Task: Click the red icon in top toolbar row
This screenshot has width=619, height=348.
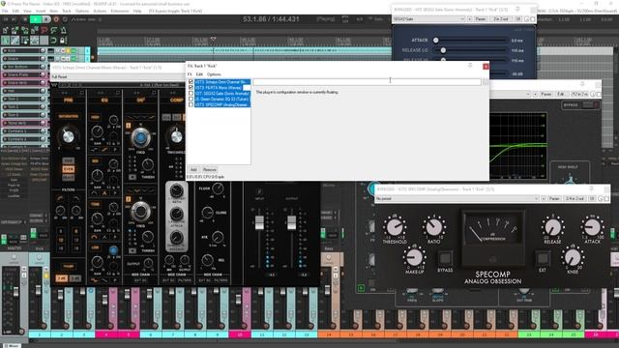Action: (x=44, y=30)
